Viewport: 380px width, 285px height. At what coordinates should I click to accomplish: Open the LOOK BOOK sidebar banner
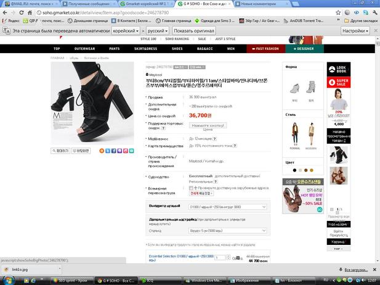tap(339, 69)
